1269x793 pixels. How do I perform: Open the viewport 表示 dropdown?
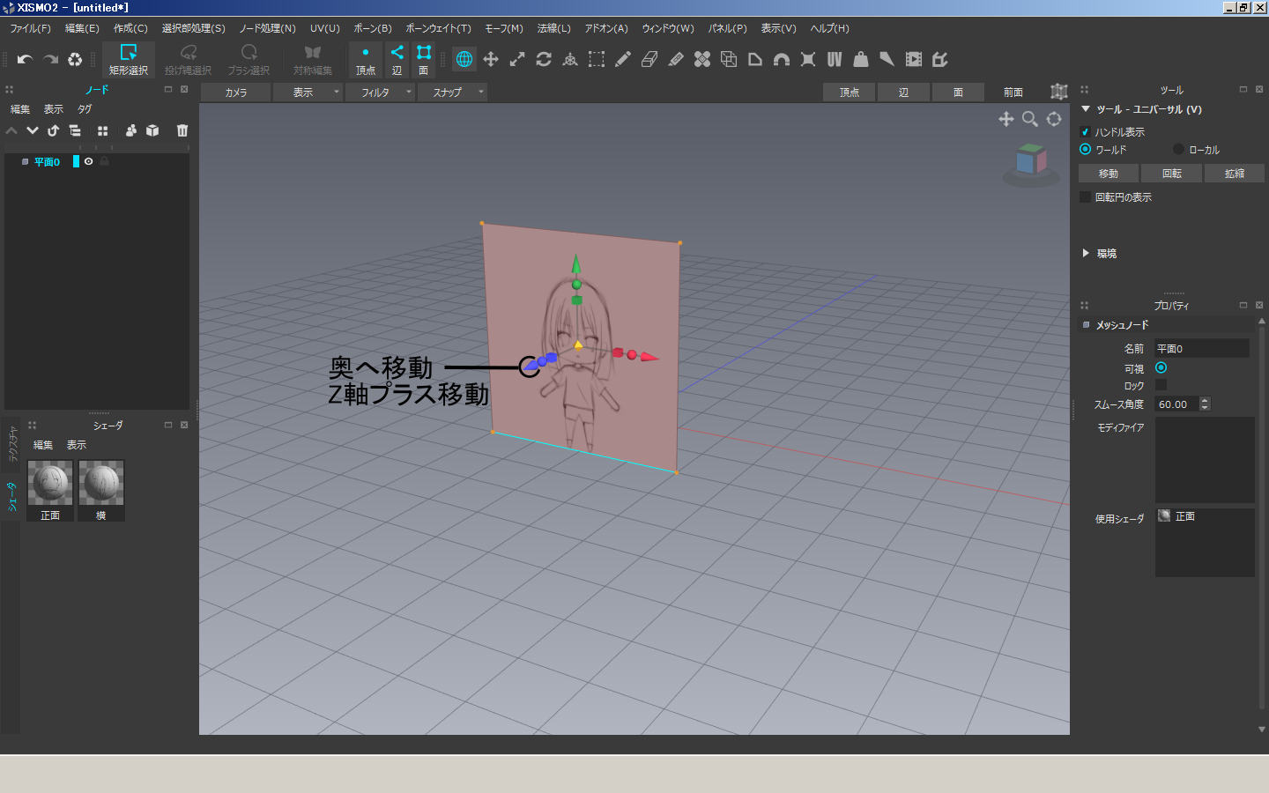point(307,92)
